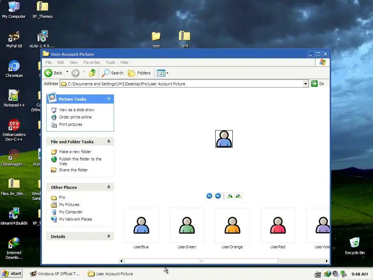Open the Edit menu

click(x=60, y=62)
